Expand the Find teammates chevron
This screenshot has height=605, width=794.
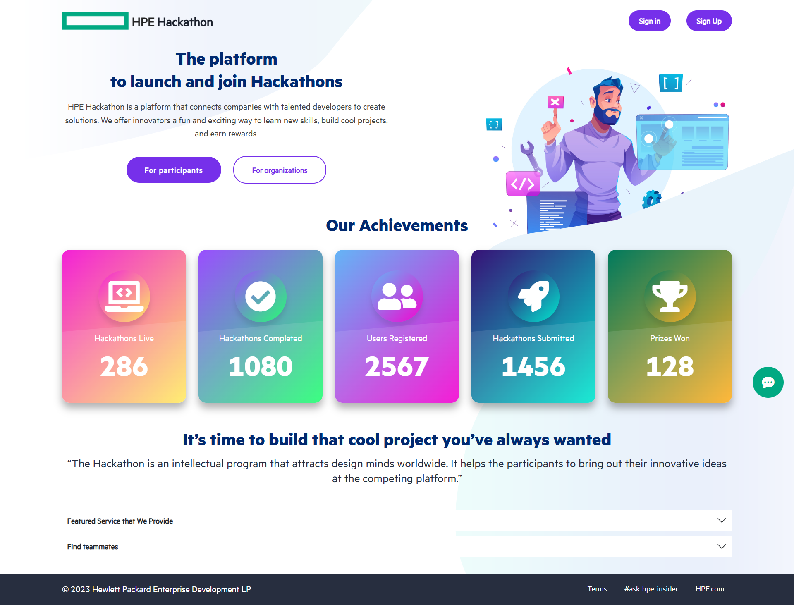[722, 546]
